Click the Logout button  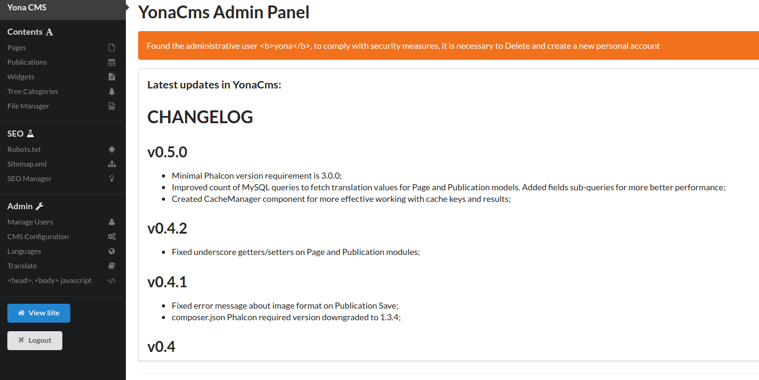(35, 340)
